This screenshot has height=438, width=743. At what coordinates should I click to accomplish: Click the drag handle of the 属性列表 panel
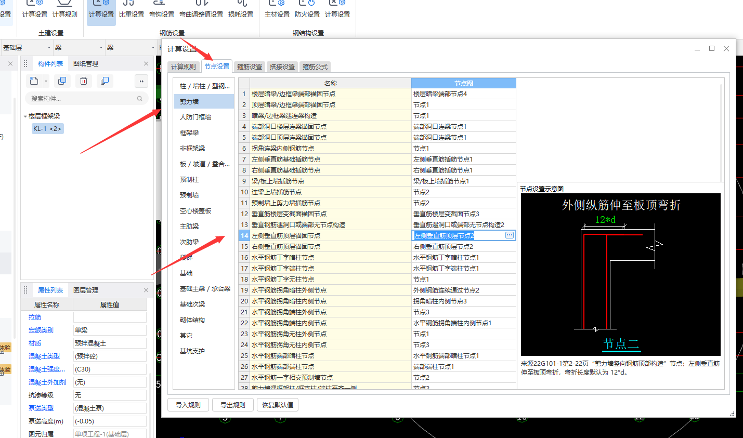(x=25, y=290)
